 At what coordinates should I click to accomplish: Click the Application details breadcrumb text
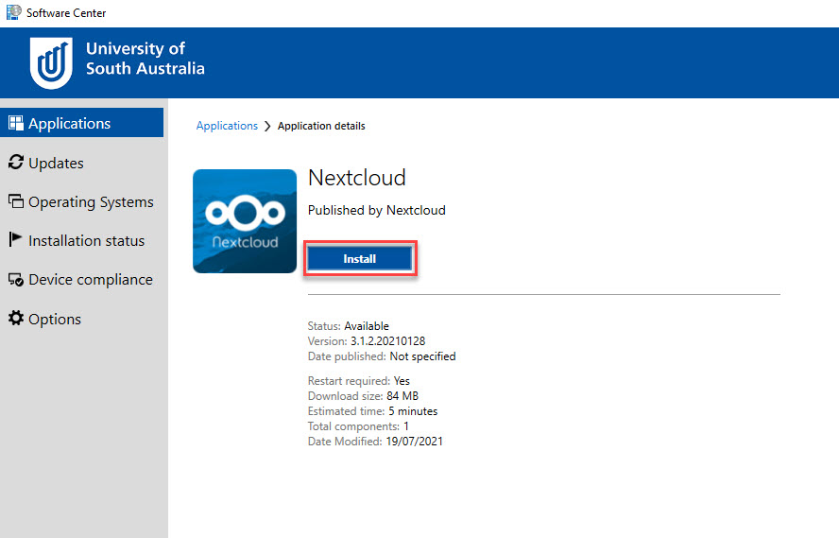[x=321, y=126]
